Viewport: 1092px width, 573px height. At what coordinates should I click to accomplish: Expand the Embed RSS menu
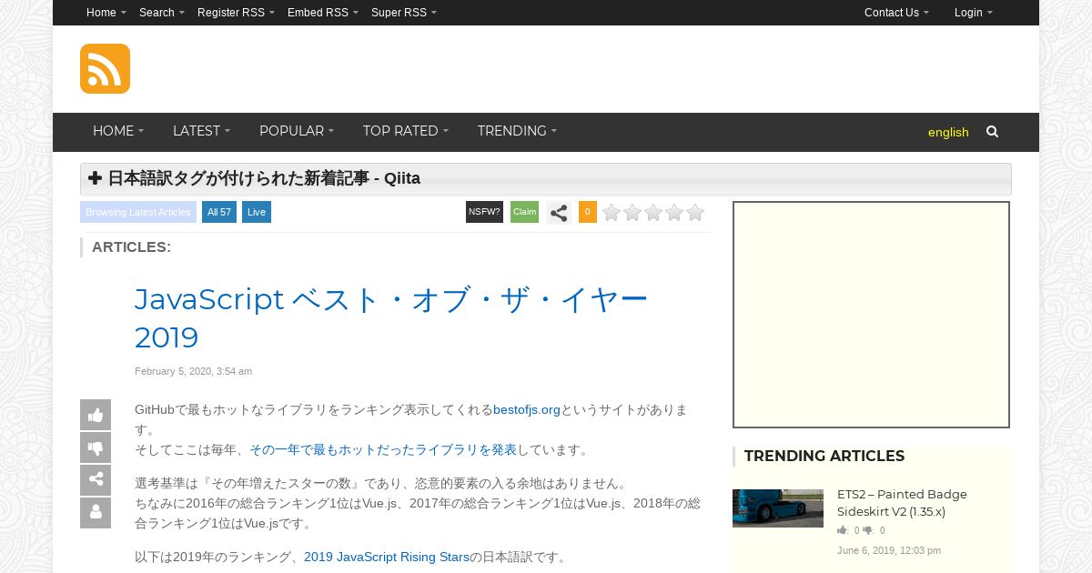(x=323, y=13)
